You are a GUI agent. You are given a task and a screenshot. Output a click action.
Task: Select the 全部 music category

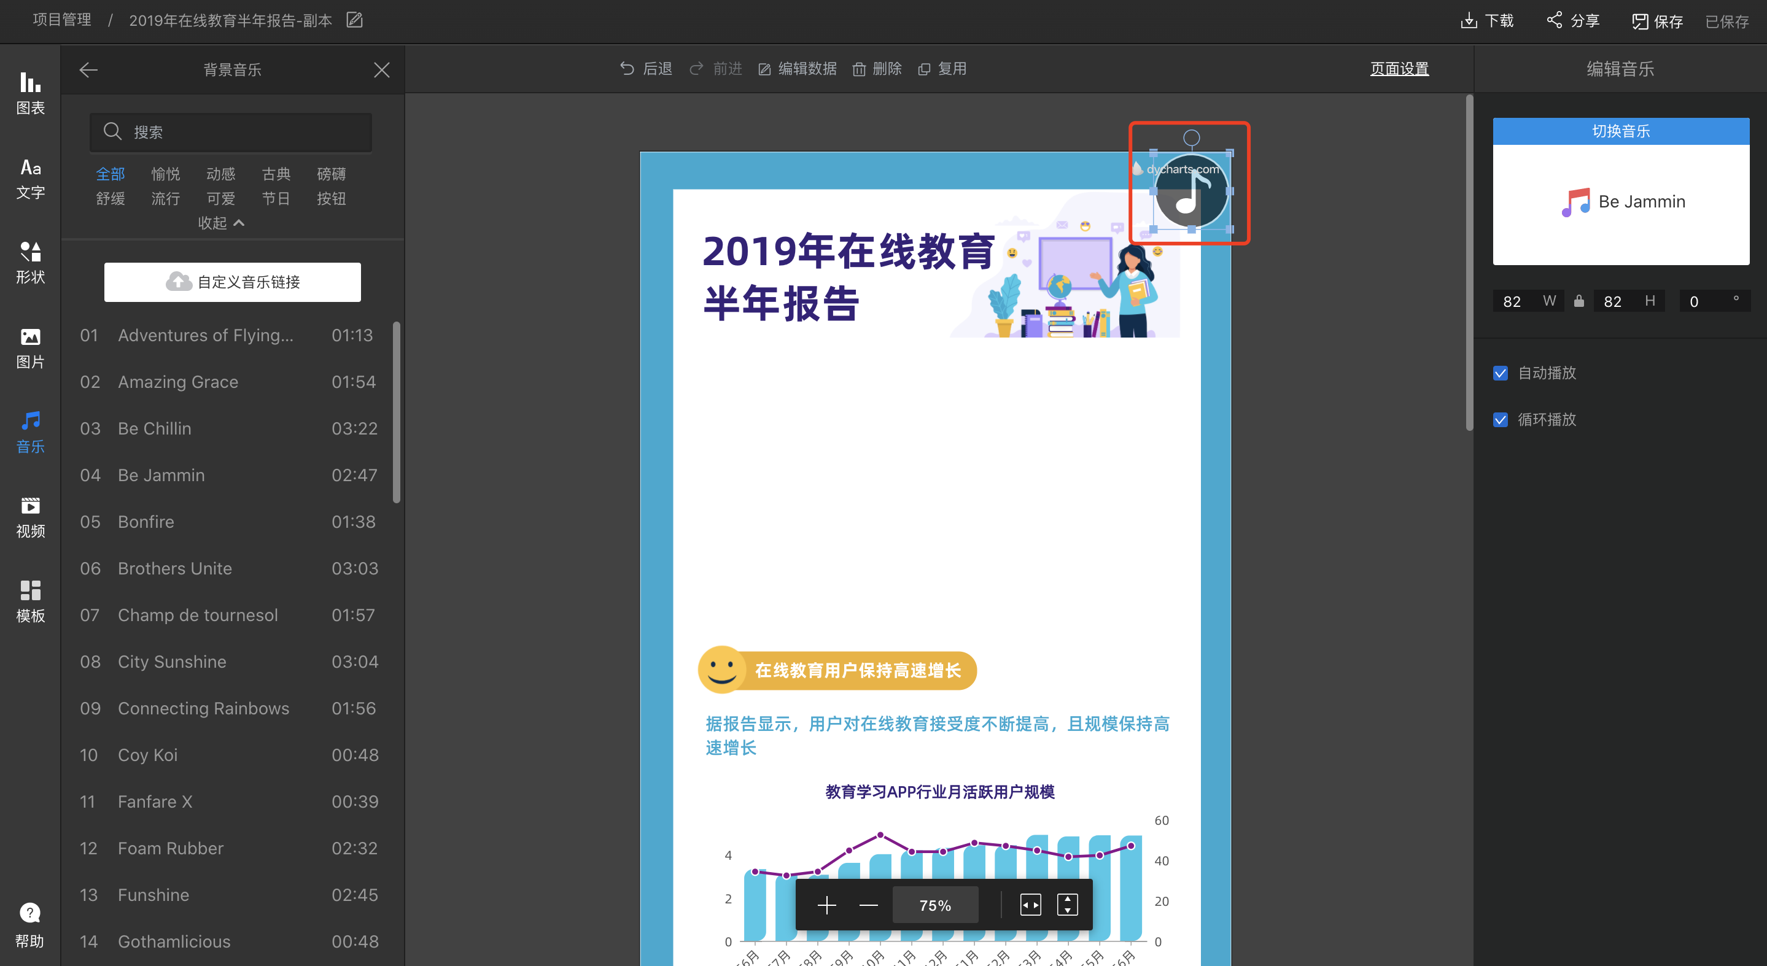[111, 174]
